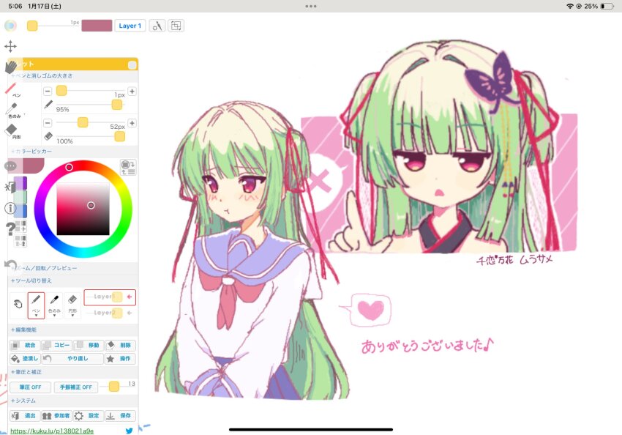The height and width of the screenshot is (435, 622).
Task: Open 参加者 participants list
Action: coord(57,415)
